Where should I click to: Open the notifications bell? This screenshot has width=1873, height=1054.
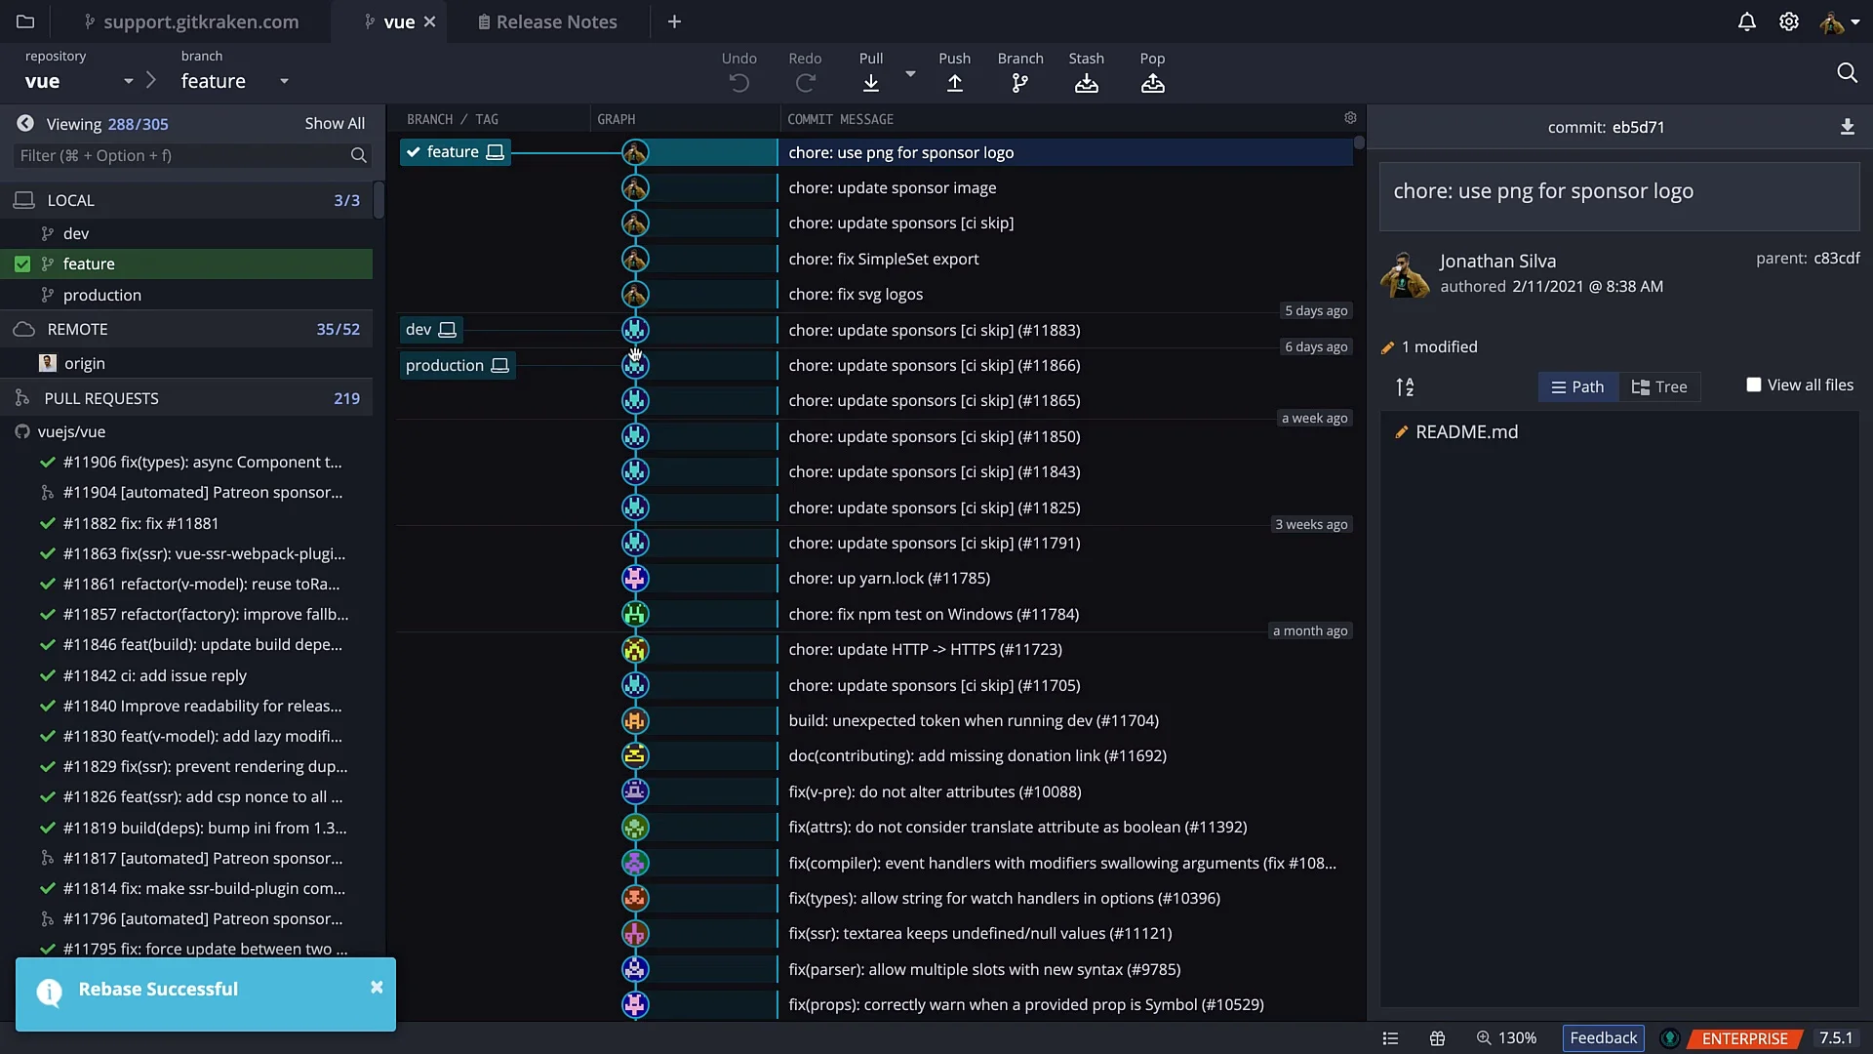tap(1746, 21)
